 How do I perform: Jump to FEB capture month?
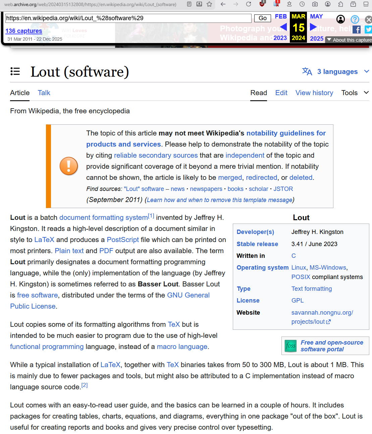click(281, 16)
